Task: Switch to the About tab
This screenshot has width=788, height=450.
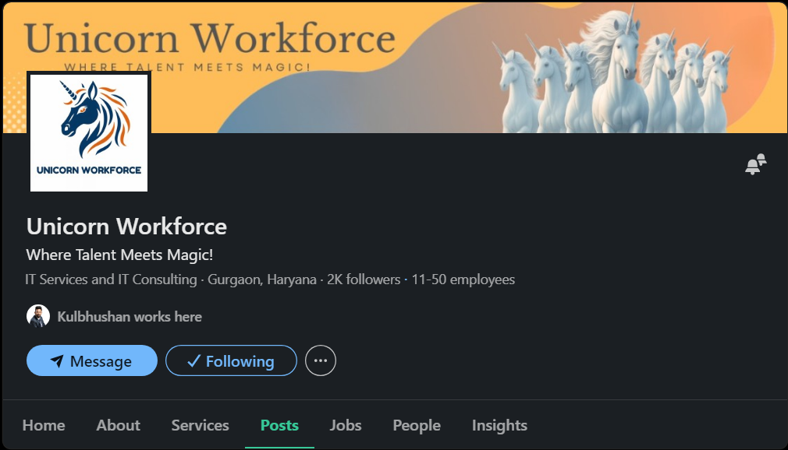Action: 118,425
